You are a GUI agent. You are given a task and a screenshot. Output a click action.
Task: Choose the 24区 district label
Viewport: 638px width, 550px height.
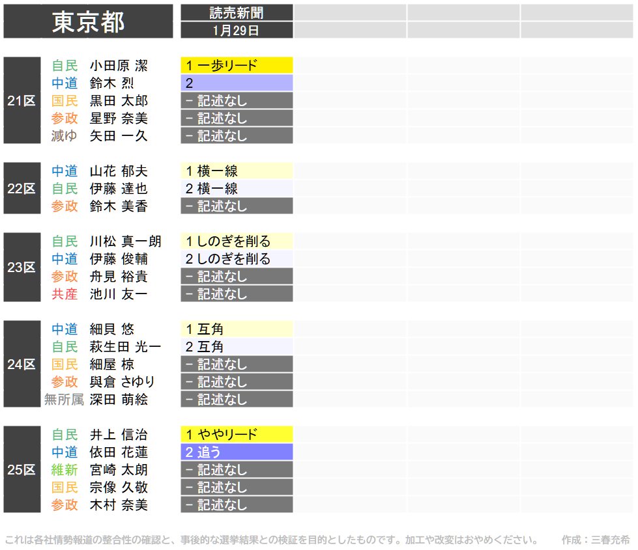point(22,364)
